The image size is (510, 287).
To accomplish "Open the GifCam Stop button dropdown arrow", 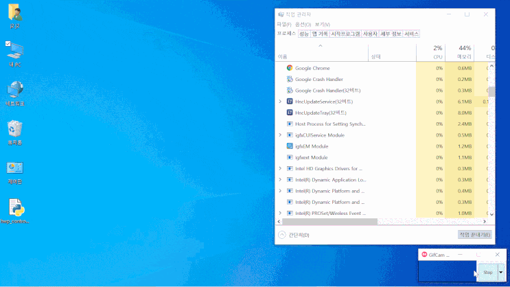I will pyautogui.click(x=501, y=273).
